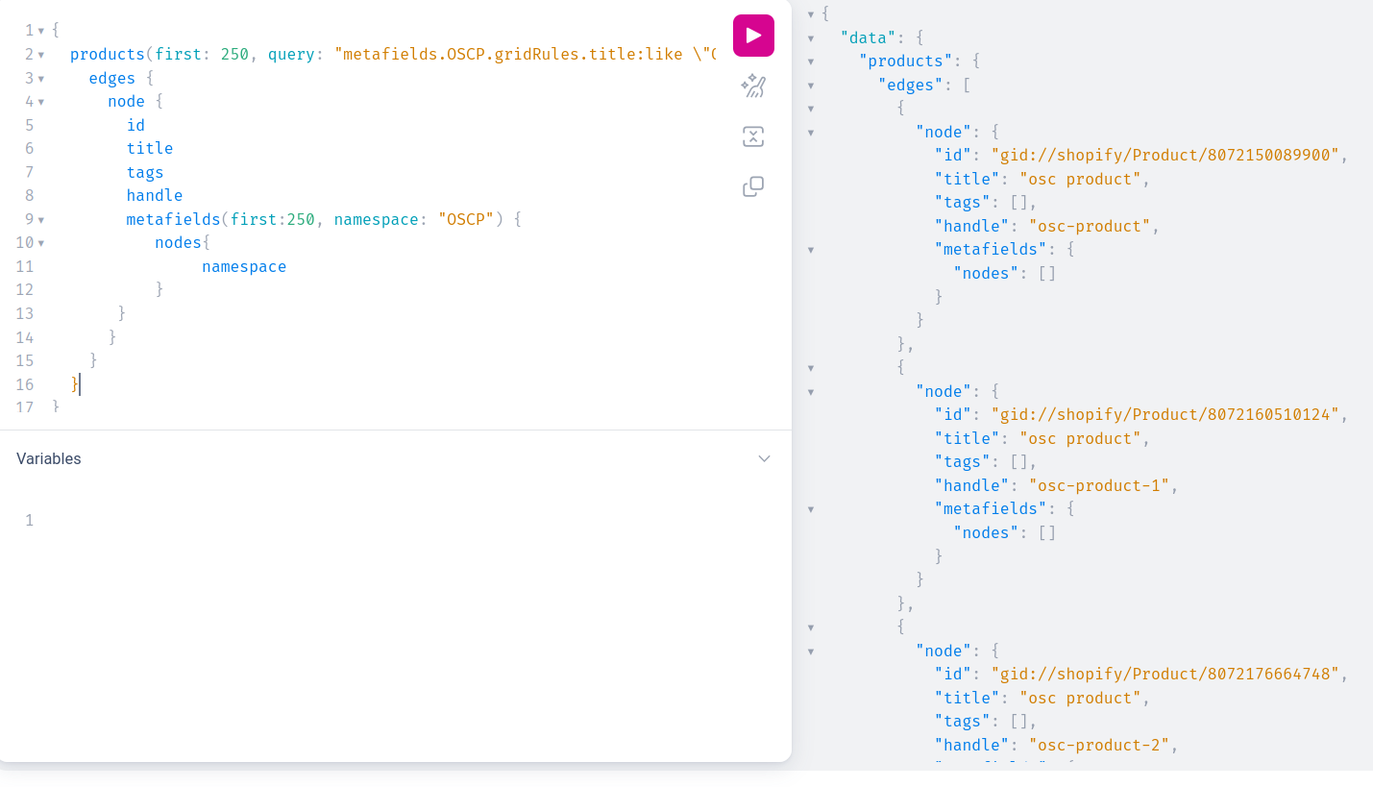Click product ID 8072150089900 in the response

tap(1165, 156)
